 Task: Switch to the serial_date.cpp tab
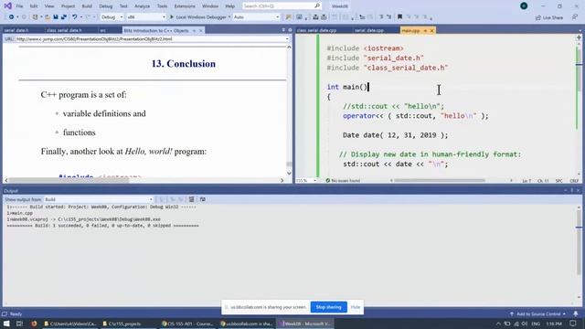point(368,30)
